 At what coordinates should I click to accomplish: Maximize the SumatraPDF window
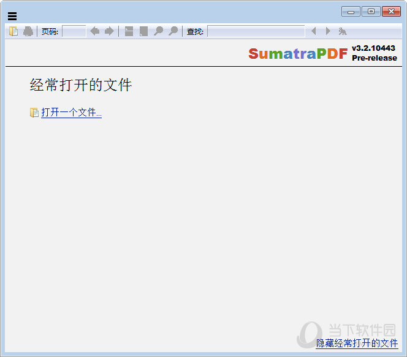[370, 12]
